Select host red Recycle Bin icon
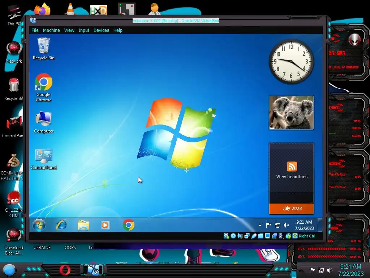 click(x=13, y=89)
